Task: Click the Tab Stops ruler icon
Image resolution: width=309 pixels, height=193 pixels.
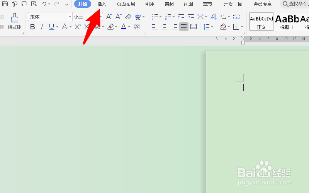Action: (x=236, y=17)
